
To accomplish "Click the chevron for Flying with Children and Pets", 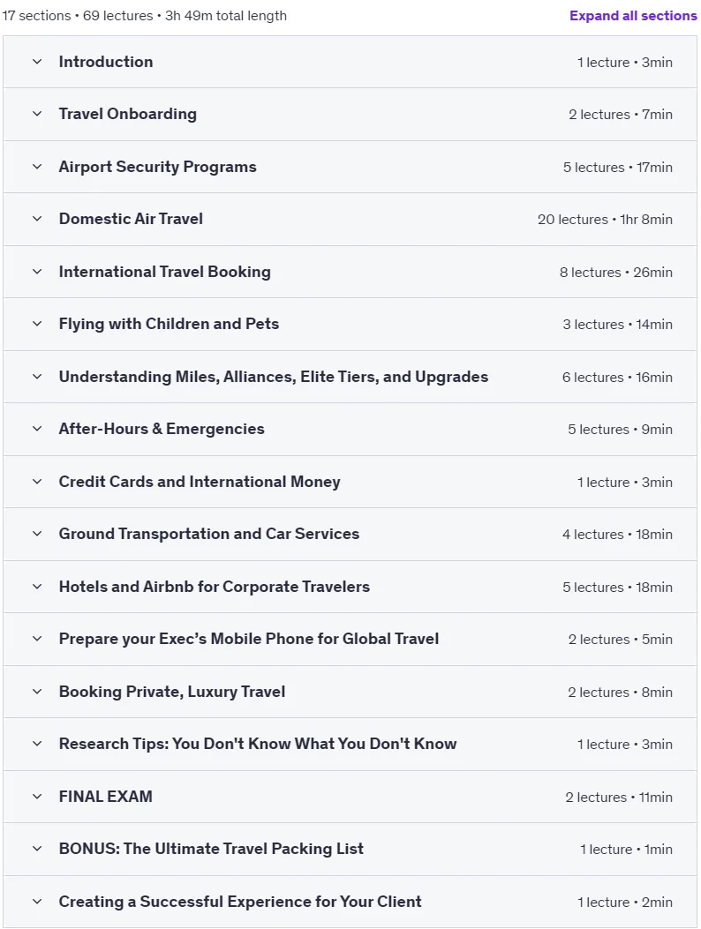I will (37, 324).
